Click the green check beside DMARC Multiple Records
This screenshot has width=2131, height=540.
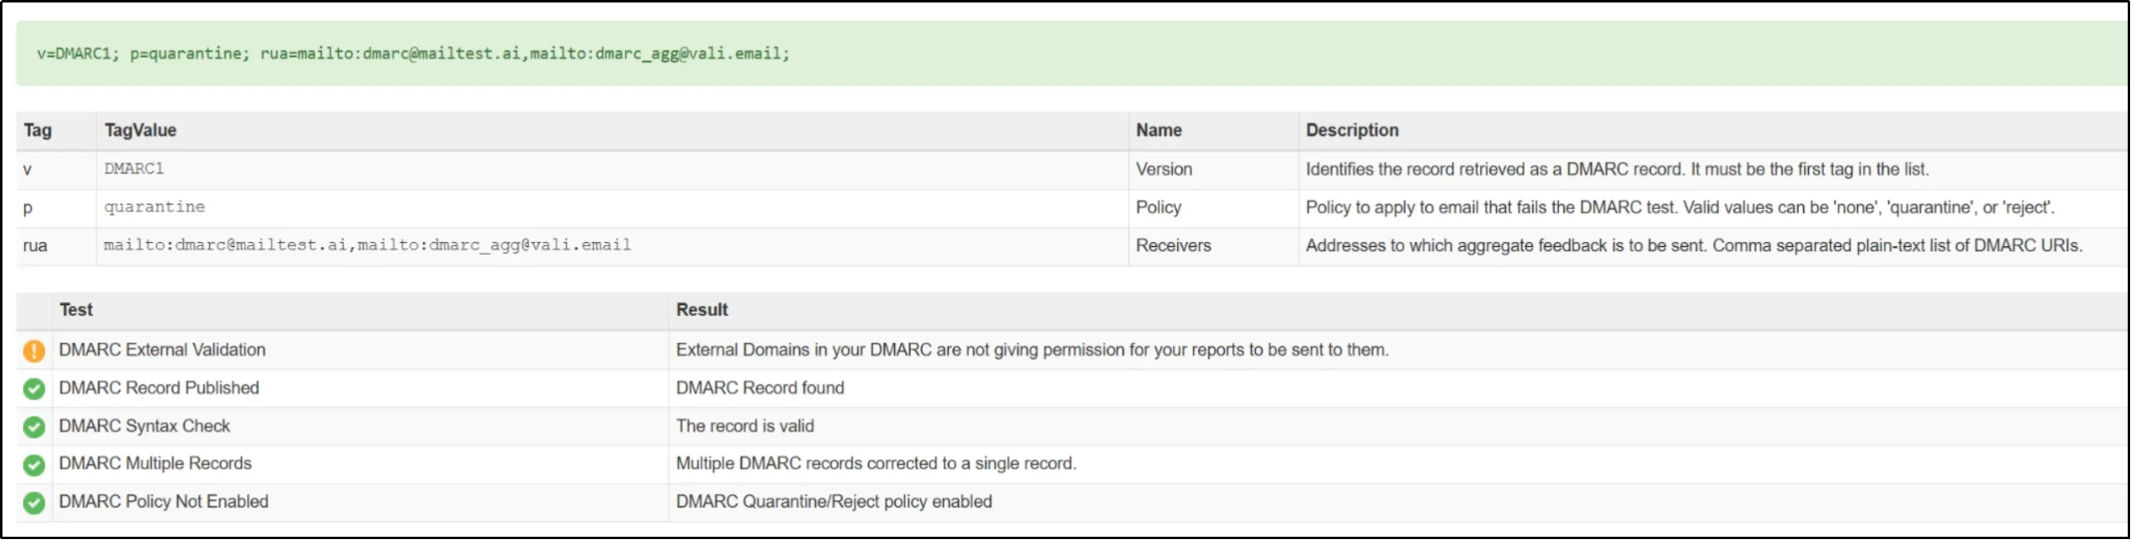(x=34, y=464)
